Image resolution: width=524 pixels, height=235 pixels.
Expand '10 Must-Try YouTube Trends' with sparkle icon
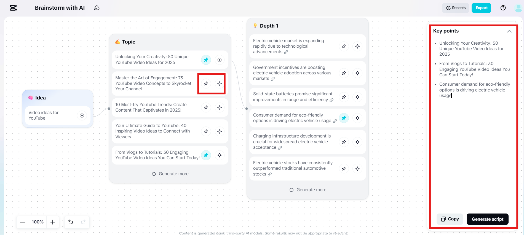(x=220, y=107)
